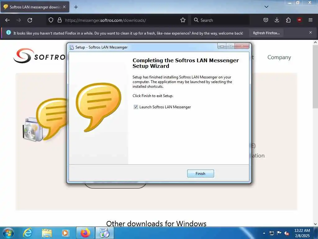The height and width of the screenshot is (239, 318).
Task: Open Windows Media Player taskbar icon
Action: click(65, 233)
